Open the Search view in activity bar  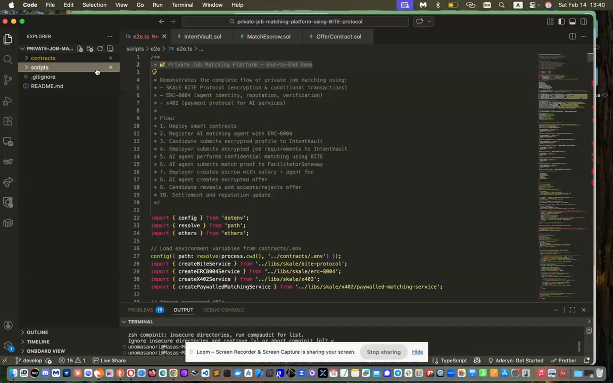click(x=8, y=60)
